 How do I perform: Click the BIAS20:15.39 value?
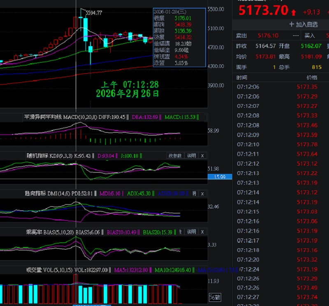click(158, 232)
